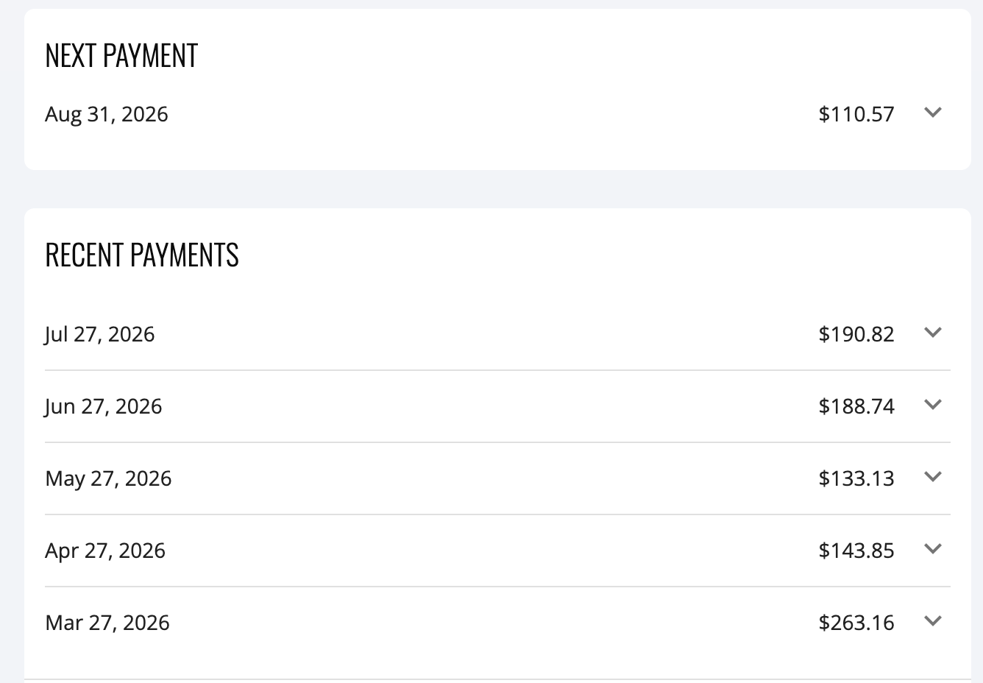This screenshot has width=983, height=683.
Task: Expand the Jun 27, 2026 payment chevron
Action: 932,405
